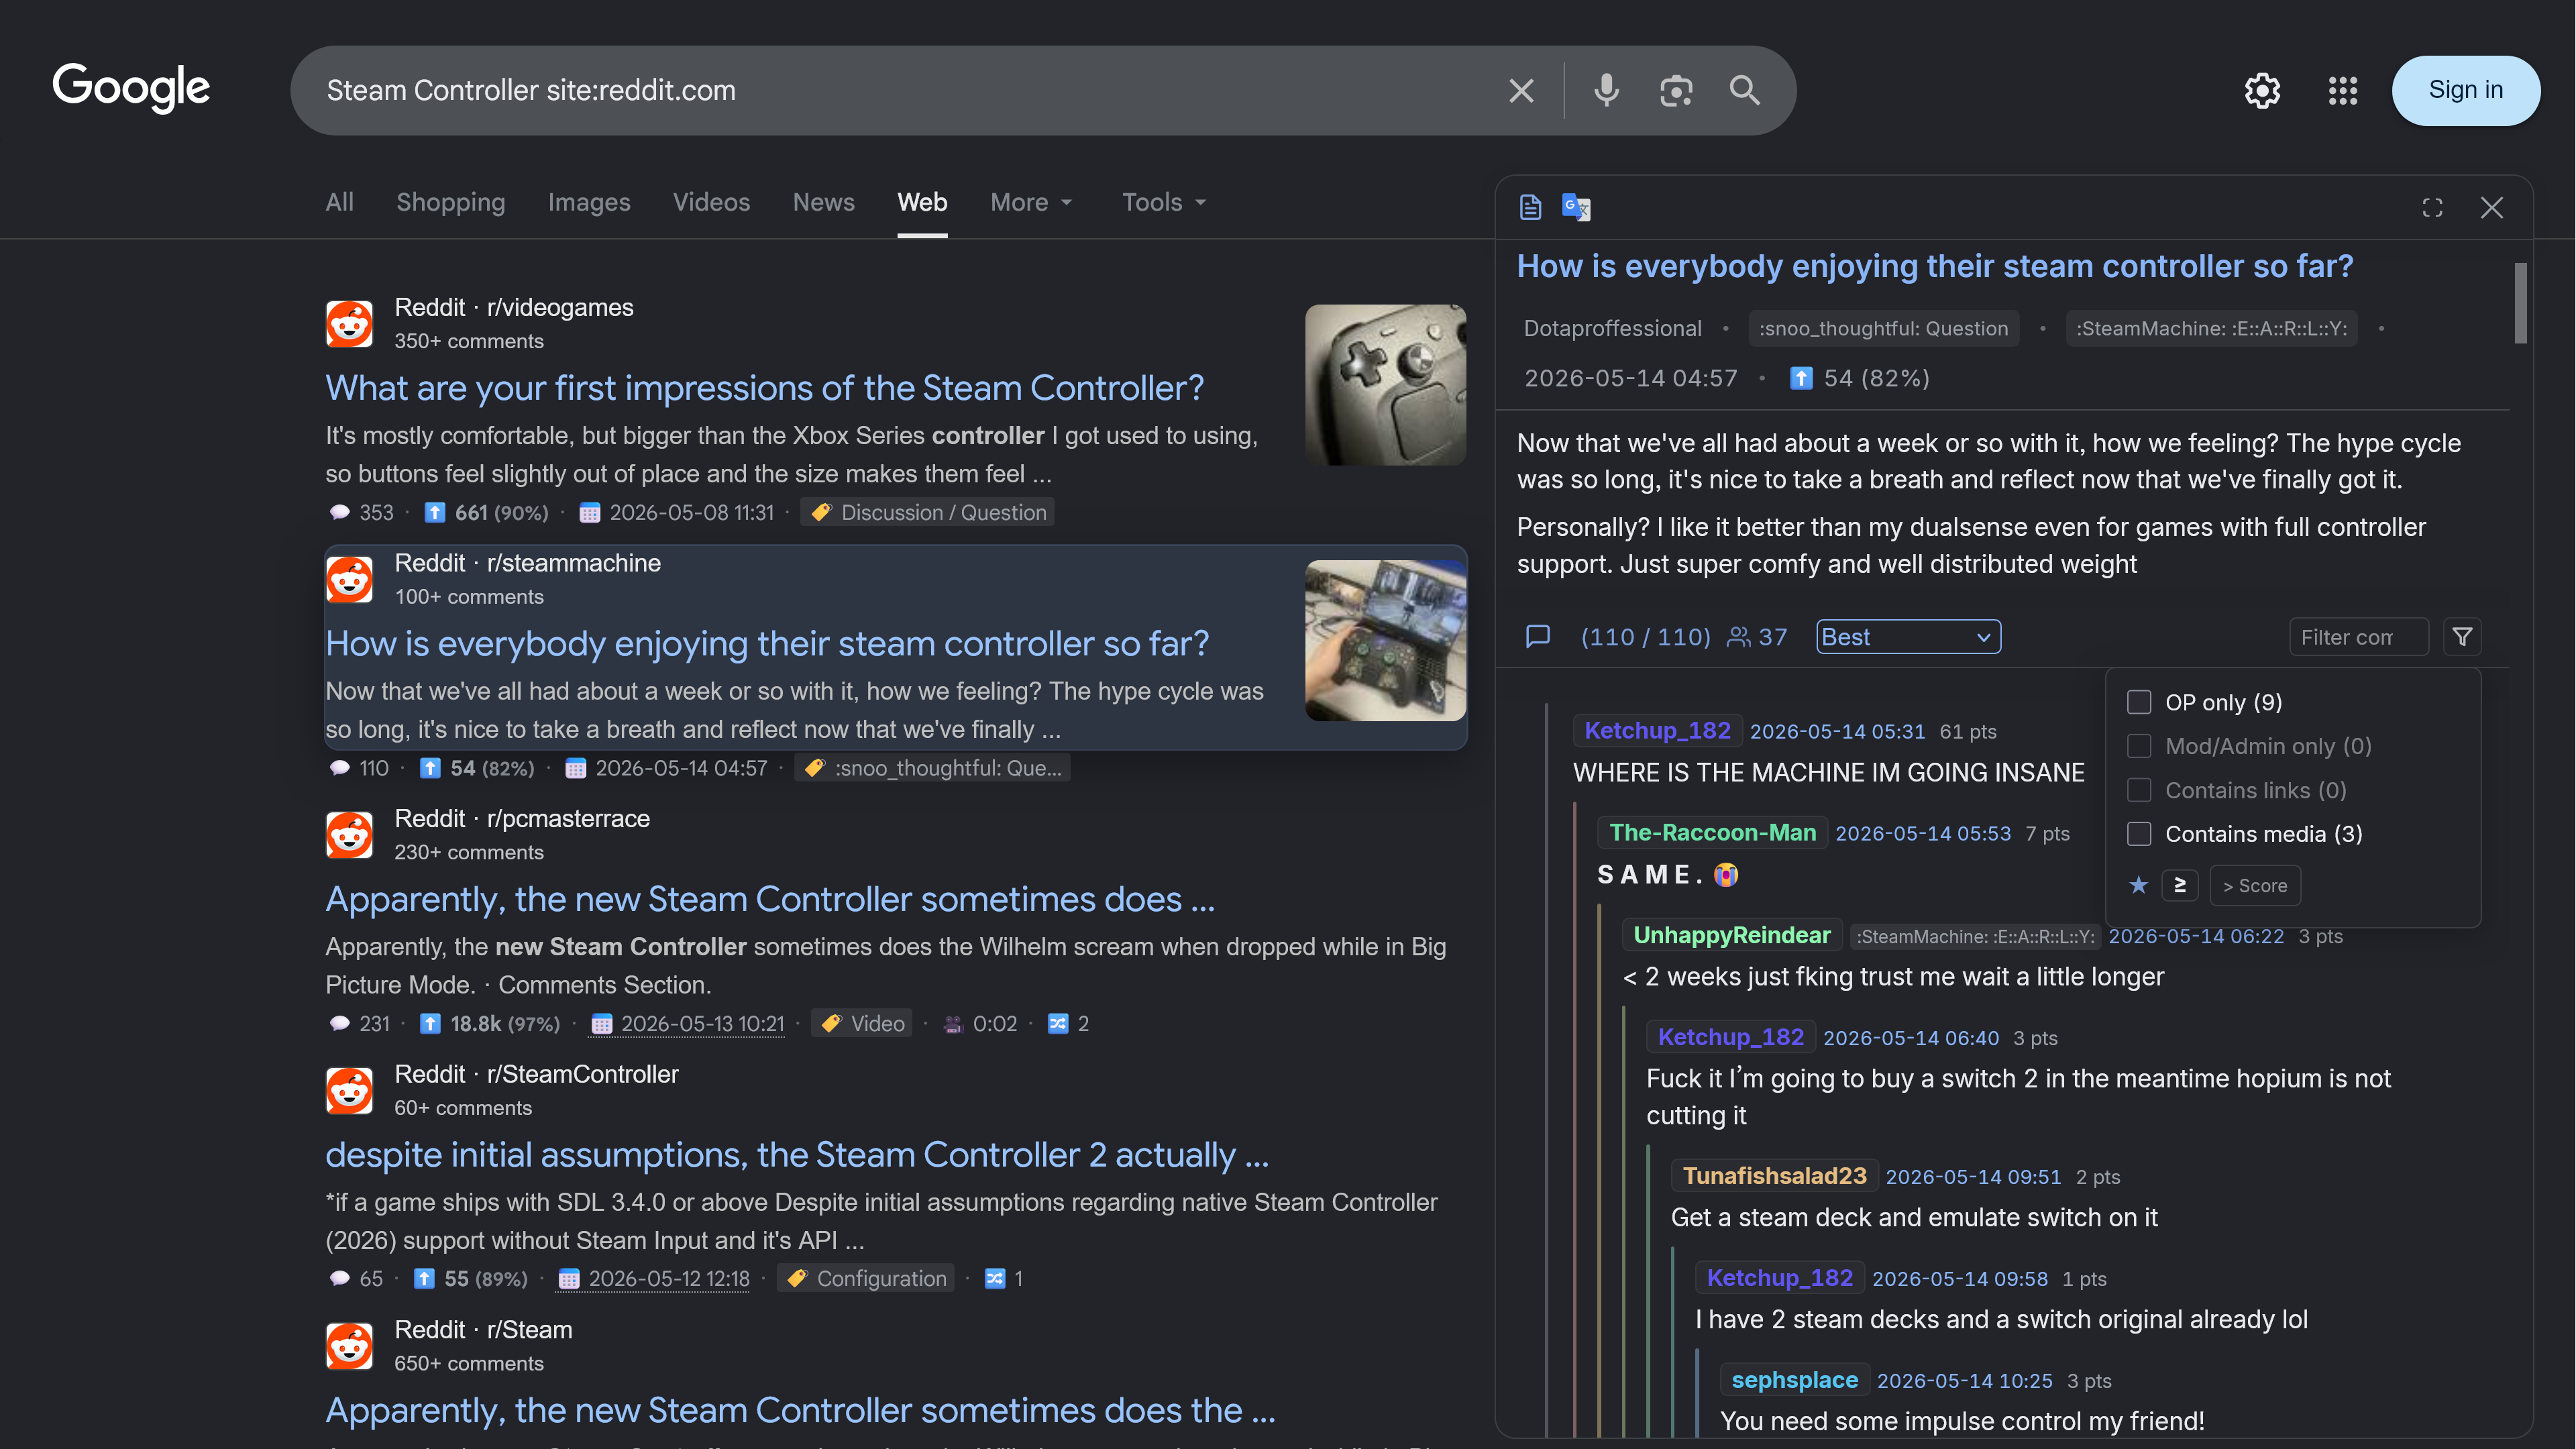
Task: Open UnhappyReindear's user profile
Action: point(1732,935)
